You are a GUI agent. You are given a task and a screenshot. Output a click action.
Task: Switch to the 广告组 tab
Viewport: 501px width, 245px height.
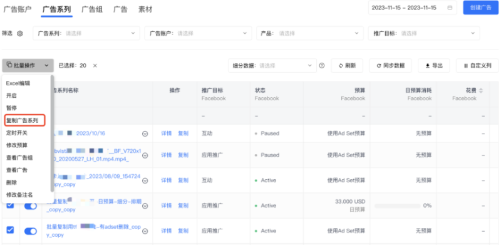click(92, 9)
